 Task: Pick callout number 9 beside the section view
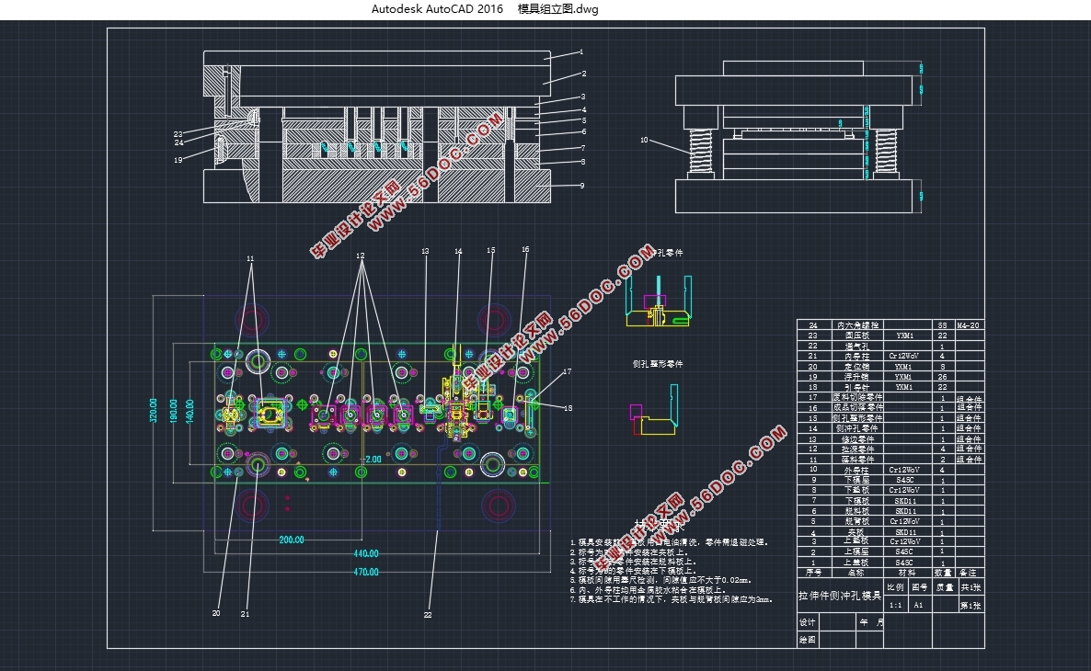(582, 186)
